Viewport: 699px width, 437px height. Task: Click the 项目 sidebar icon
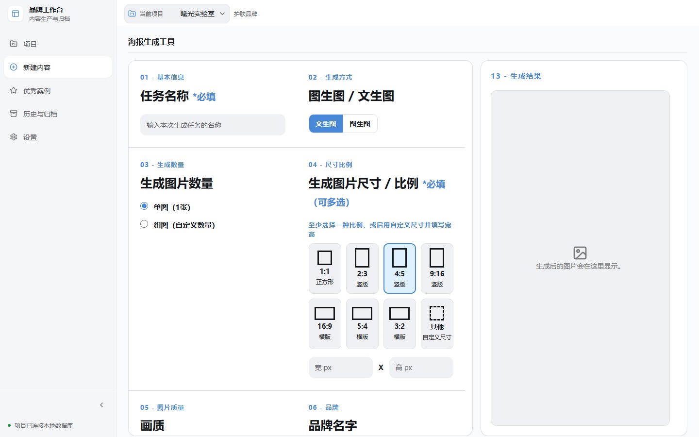click(14, 44)
